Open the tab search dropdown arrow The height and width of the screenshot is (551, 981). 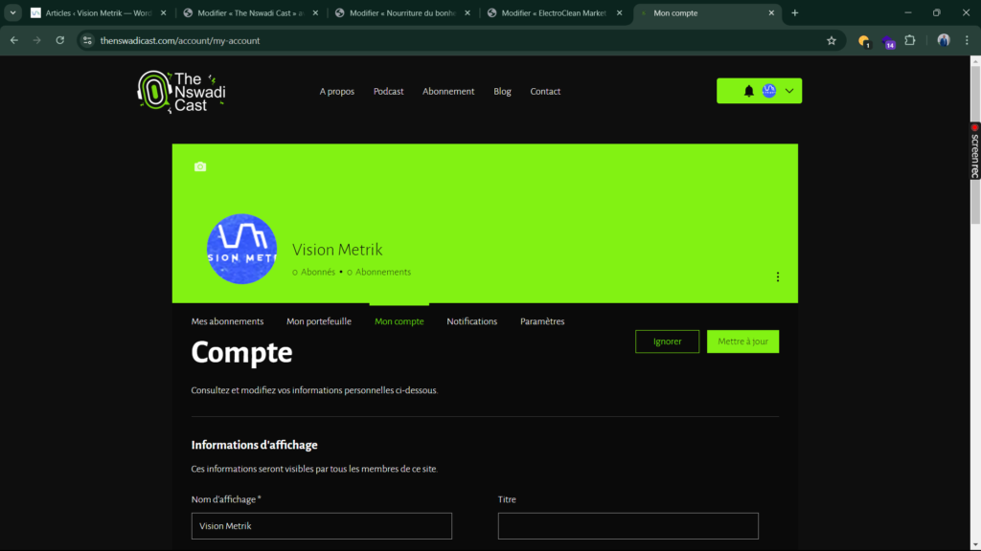[12, 12]
